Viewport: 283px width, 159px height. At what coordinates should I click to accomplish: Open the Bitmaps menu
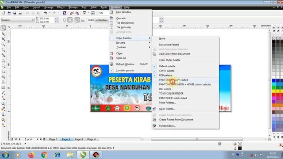(x=73, y=8)
